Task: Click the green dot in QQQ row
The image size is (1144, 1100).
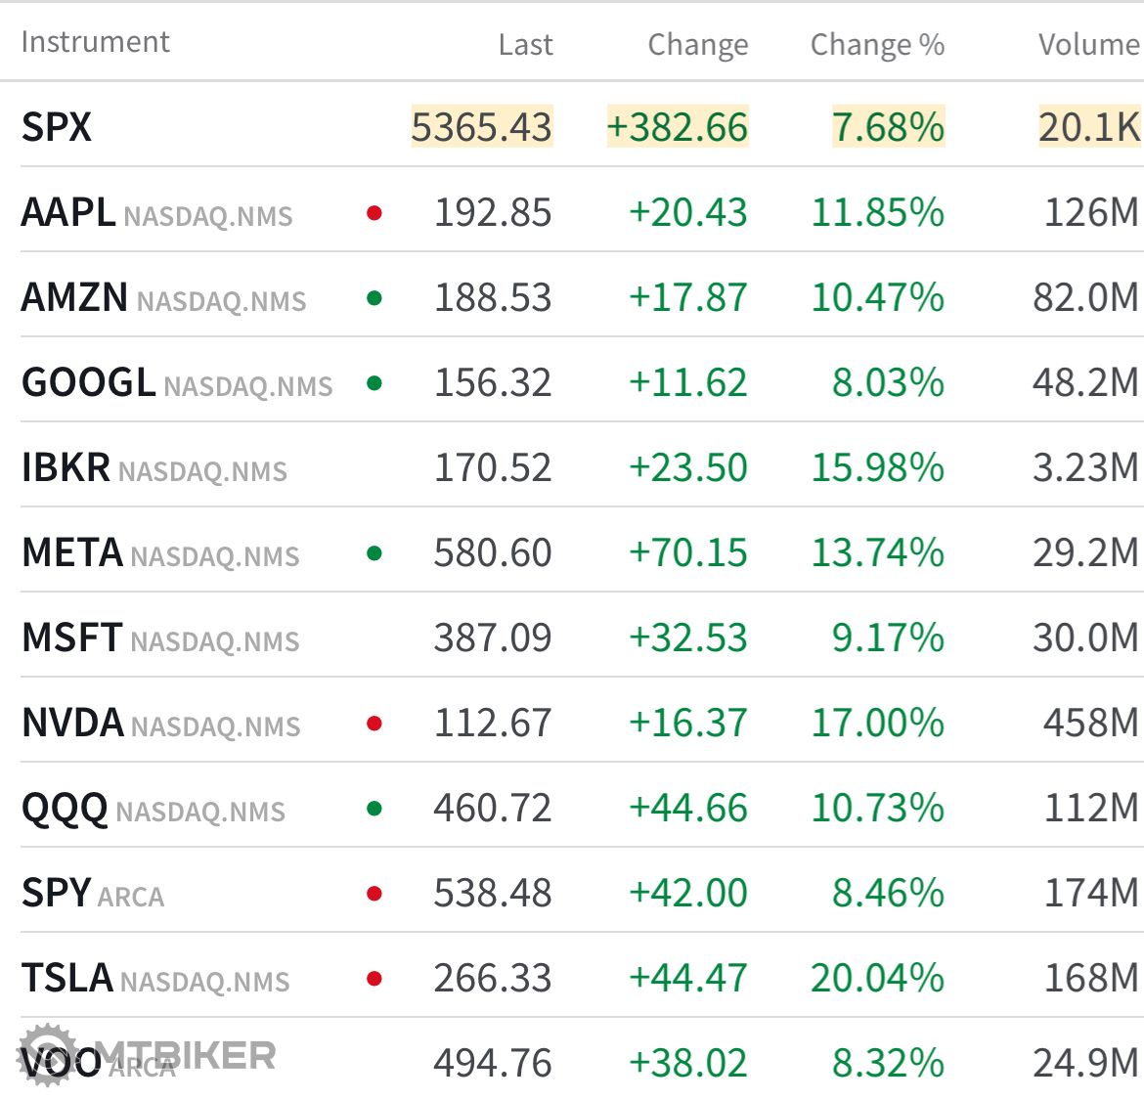Action: click(x=374, y=809)
